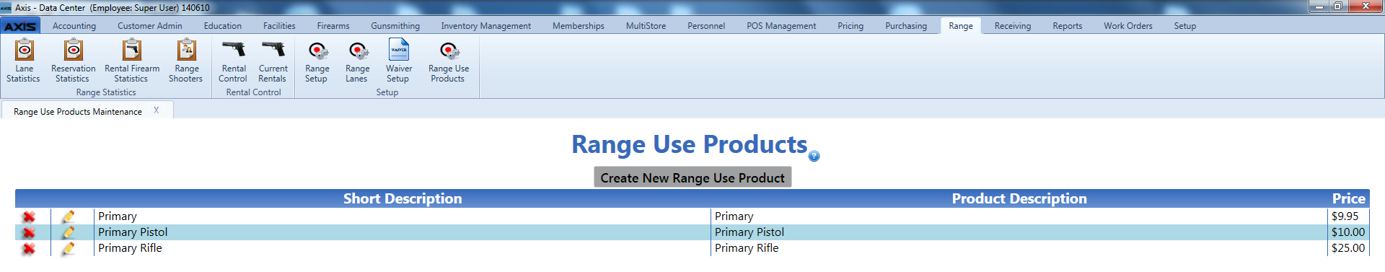This screenshot has width=1385, height=272.
Task: Open the Inventory Management ribbon tab
Action: point(486,26)
